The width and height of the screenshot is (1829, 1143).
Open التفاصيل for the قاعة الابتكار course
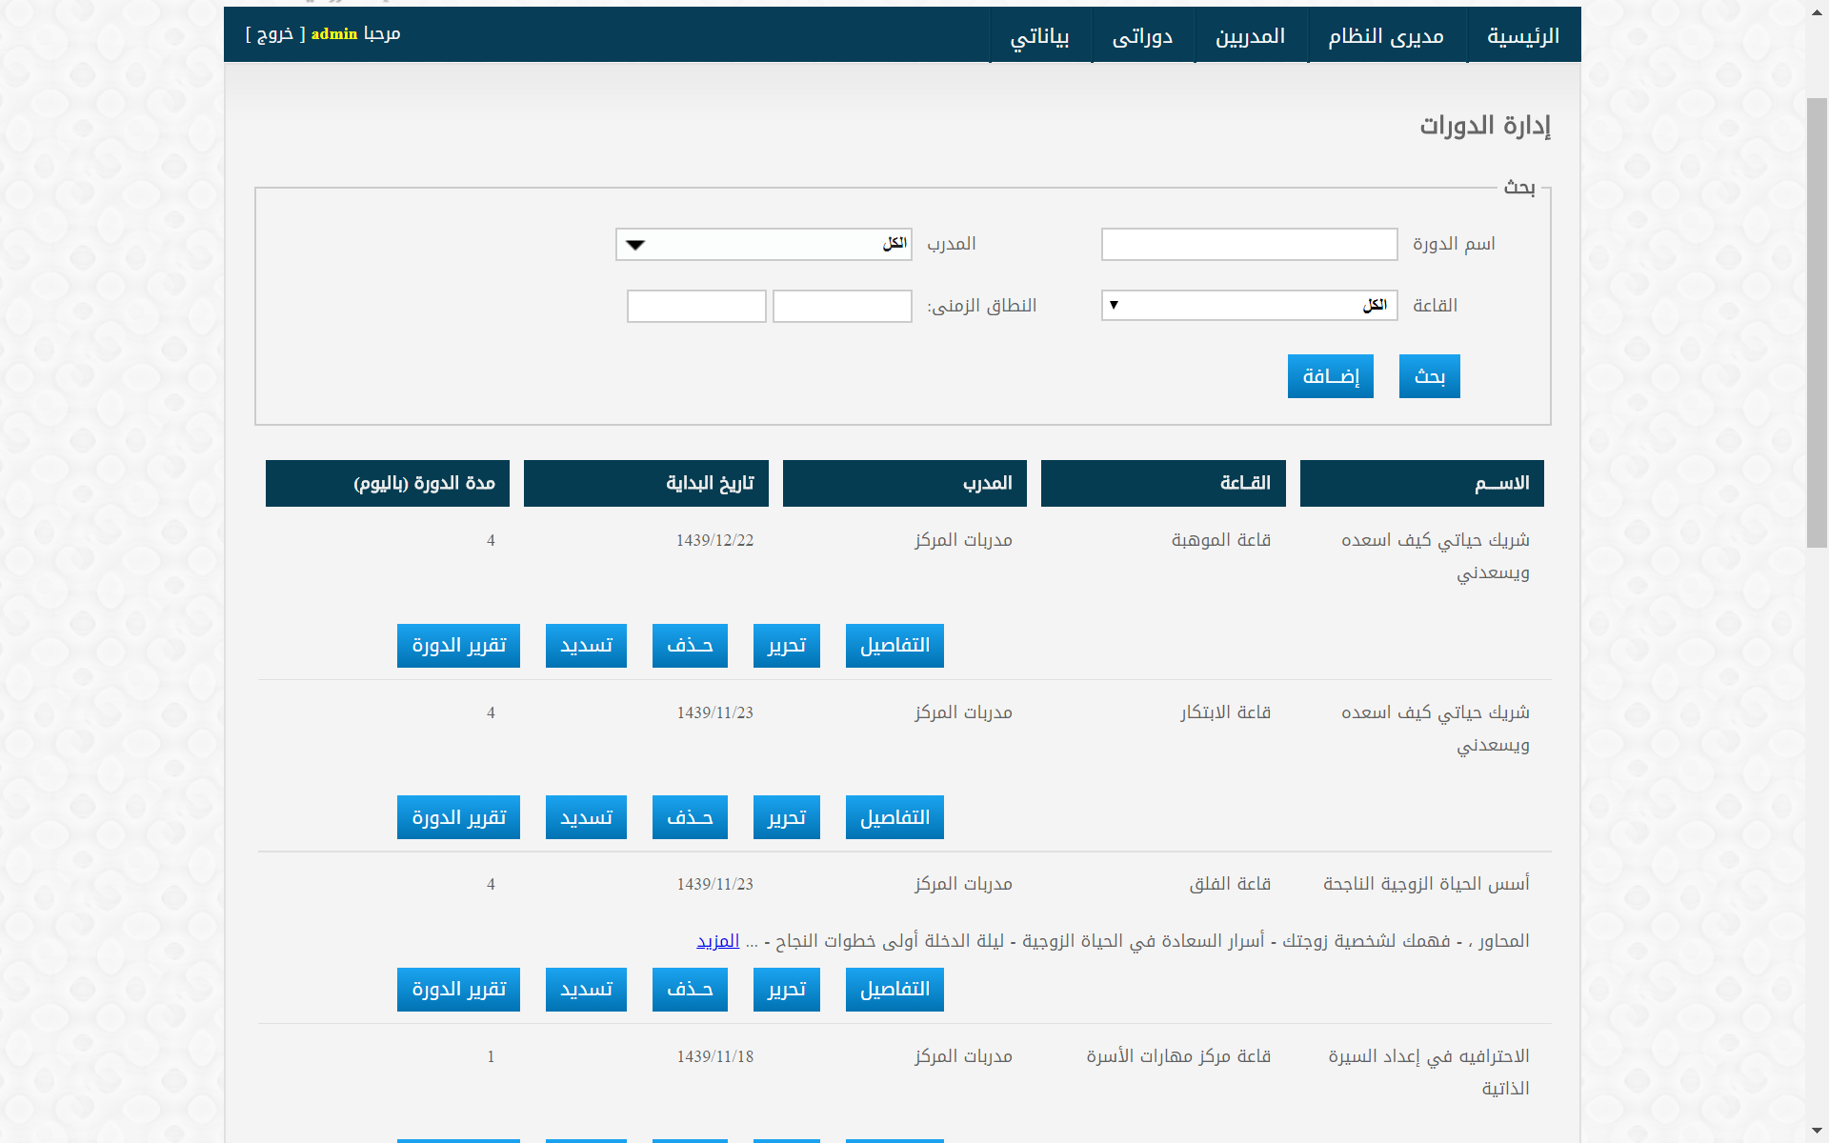(x=894, y=817)
